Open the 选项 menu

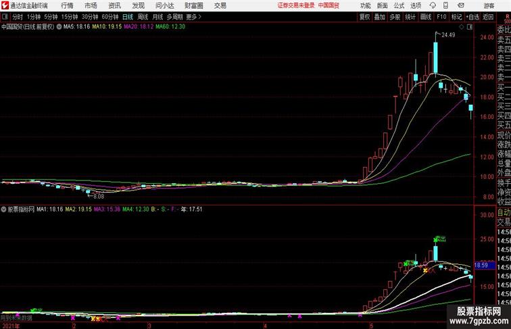416,5
